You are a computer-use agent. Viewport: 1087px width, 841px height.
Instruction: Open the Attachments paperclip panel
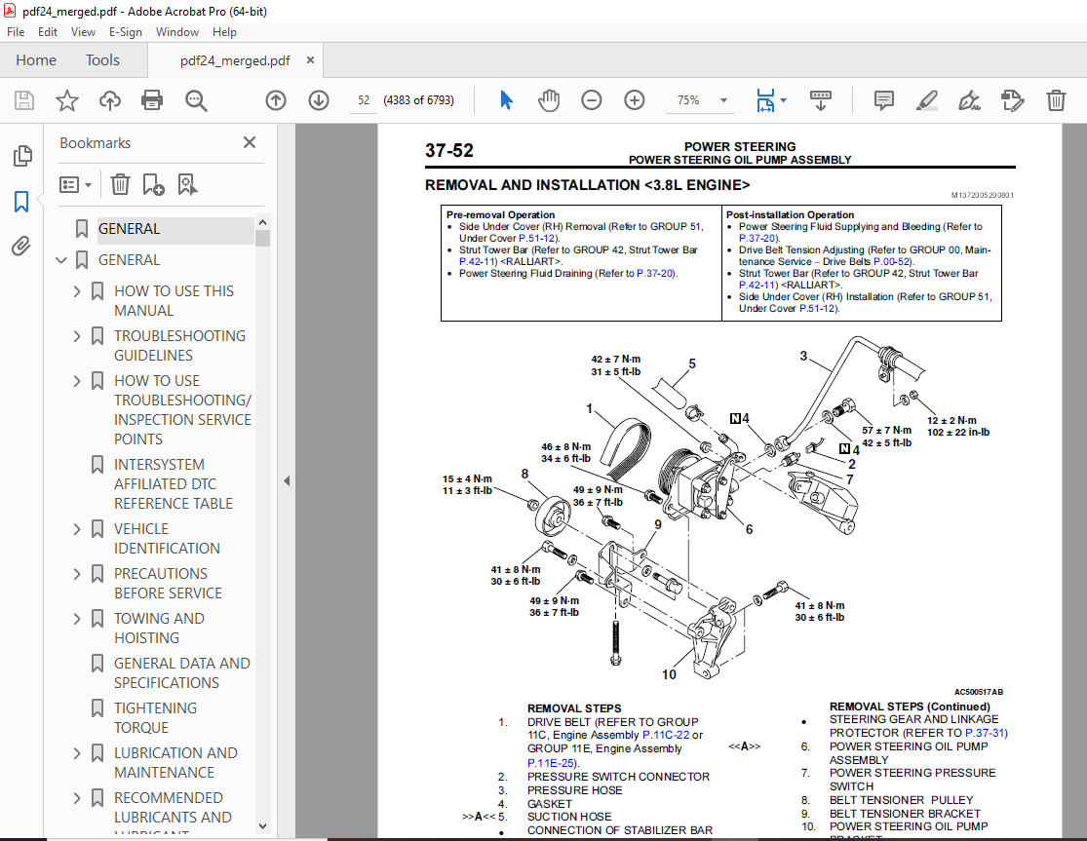point(21,247)
